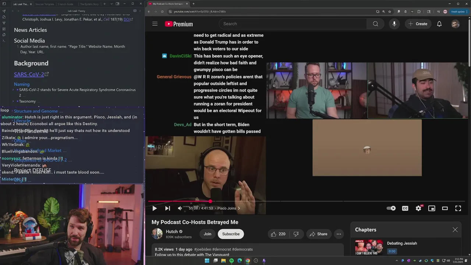Seek on the video progress bar
The width and height of the screenshot is (471, 265).
click(307, 201)
